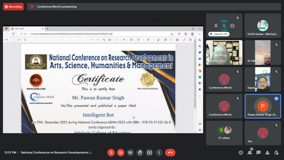The image size is (284, 160).
Task: Click the Present now icon
Action: pos(149,153)
